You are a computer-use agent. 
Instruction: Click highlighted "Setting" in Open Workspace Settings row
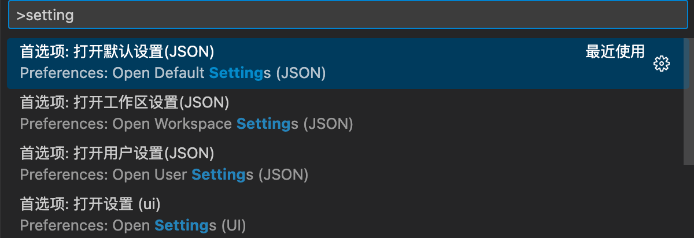coord(264,124)
